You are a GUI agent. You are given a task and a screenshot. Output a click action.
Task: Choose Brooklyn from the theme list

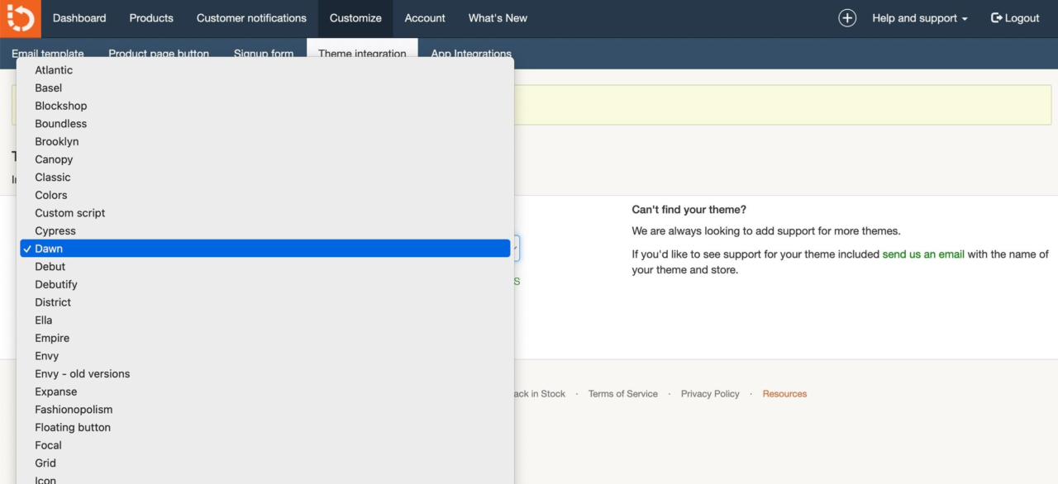pyautogui.click(x=265, y=142)
